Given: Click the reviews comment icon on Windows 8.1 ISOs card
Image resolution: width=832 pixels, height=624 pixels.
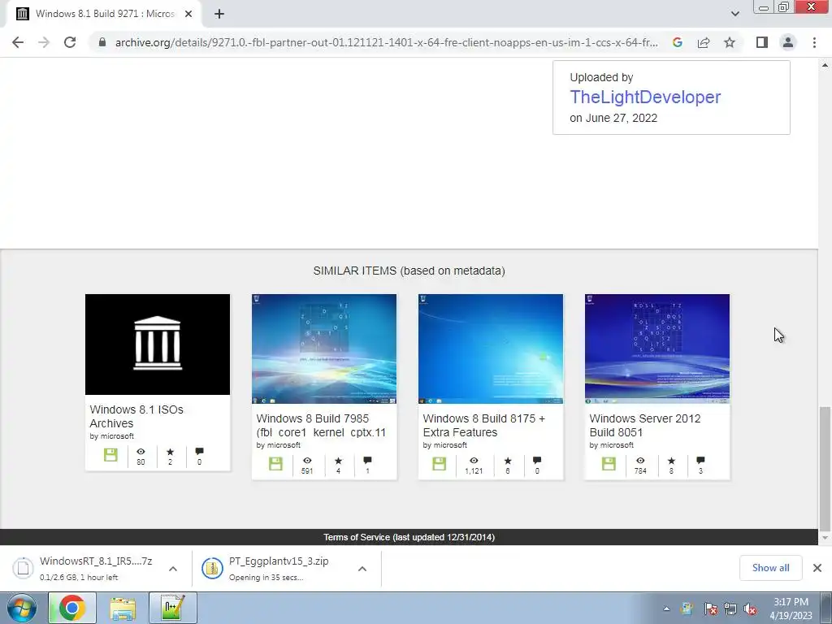Looking at the screenshot, I should coord(200,452).
